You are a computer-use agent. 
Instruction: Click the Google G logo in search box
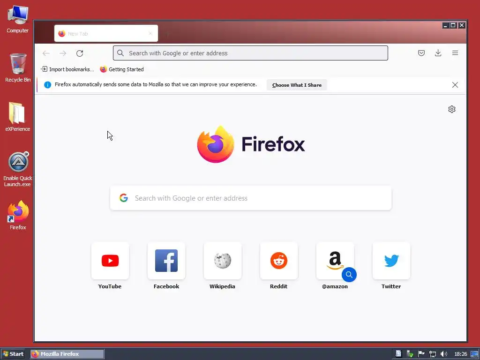pos(124,198)
